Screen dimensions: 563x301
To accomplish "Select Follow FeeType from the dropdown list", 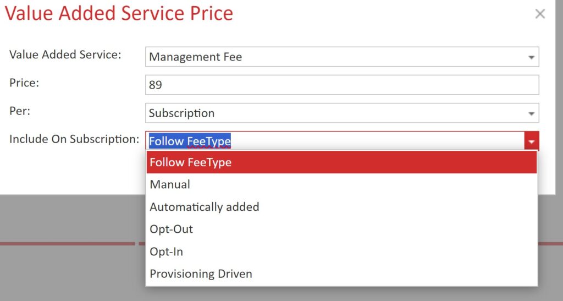I will 191,163.
